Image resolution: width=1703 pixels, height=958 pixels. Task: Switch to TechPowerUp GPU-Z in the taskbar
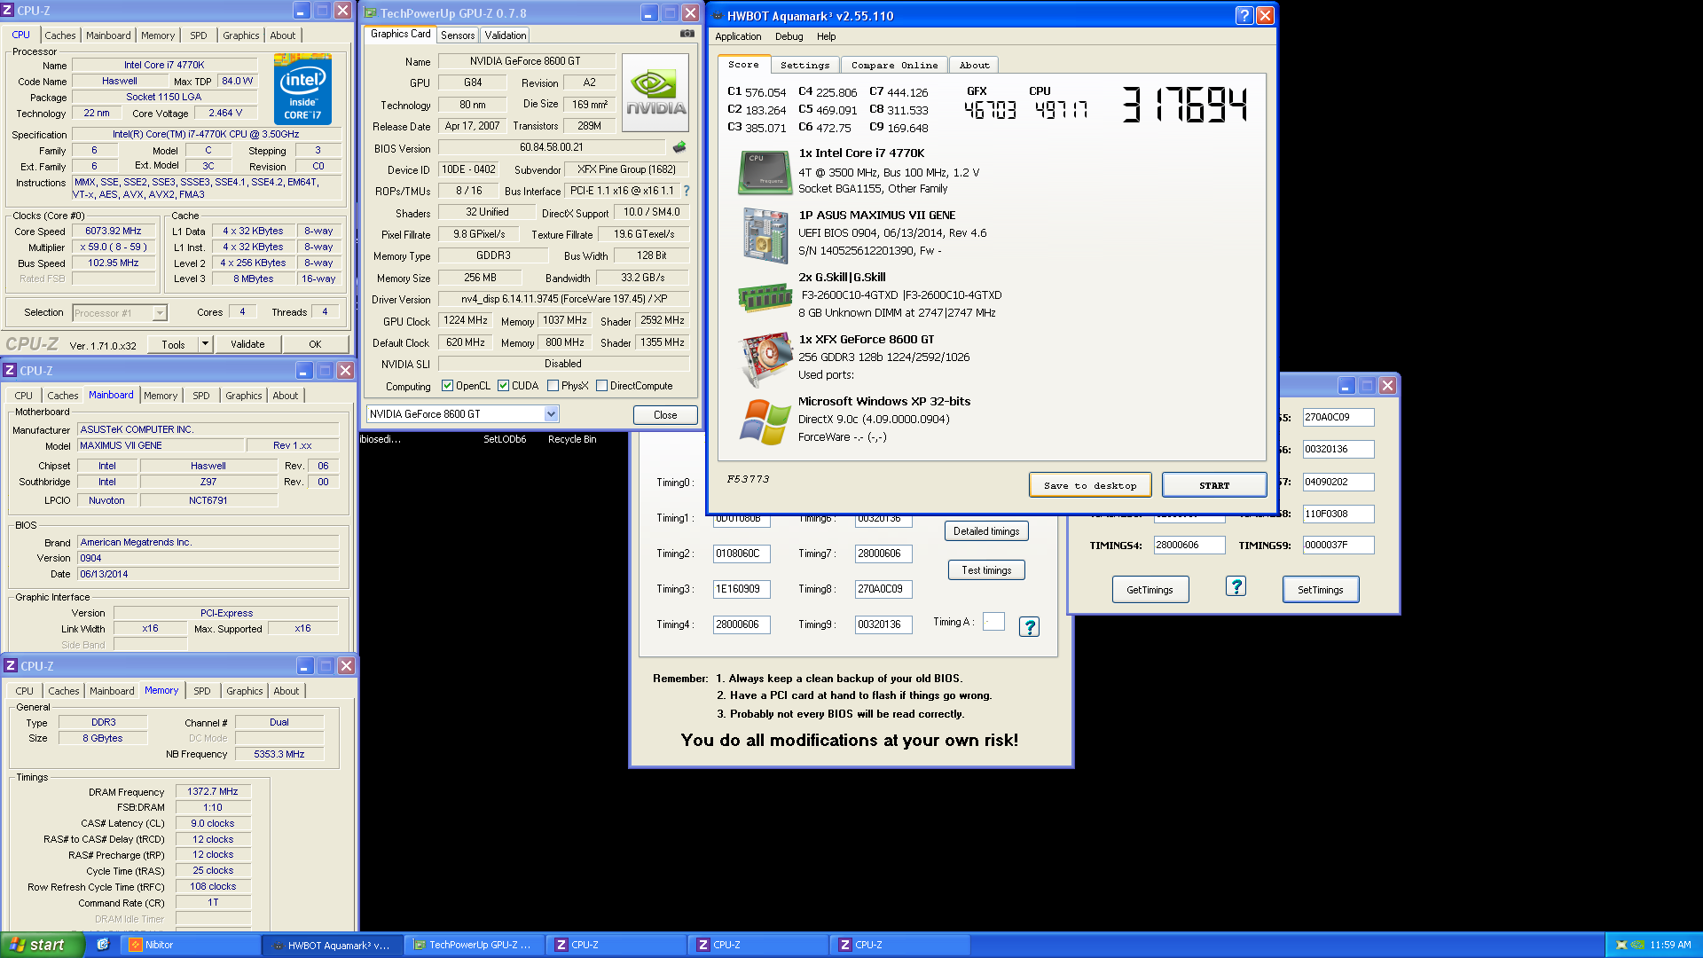tap(475, 945)
